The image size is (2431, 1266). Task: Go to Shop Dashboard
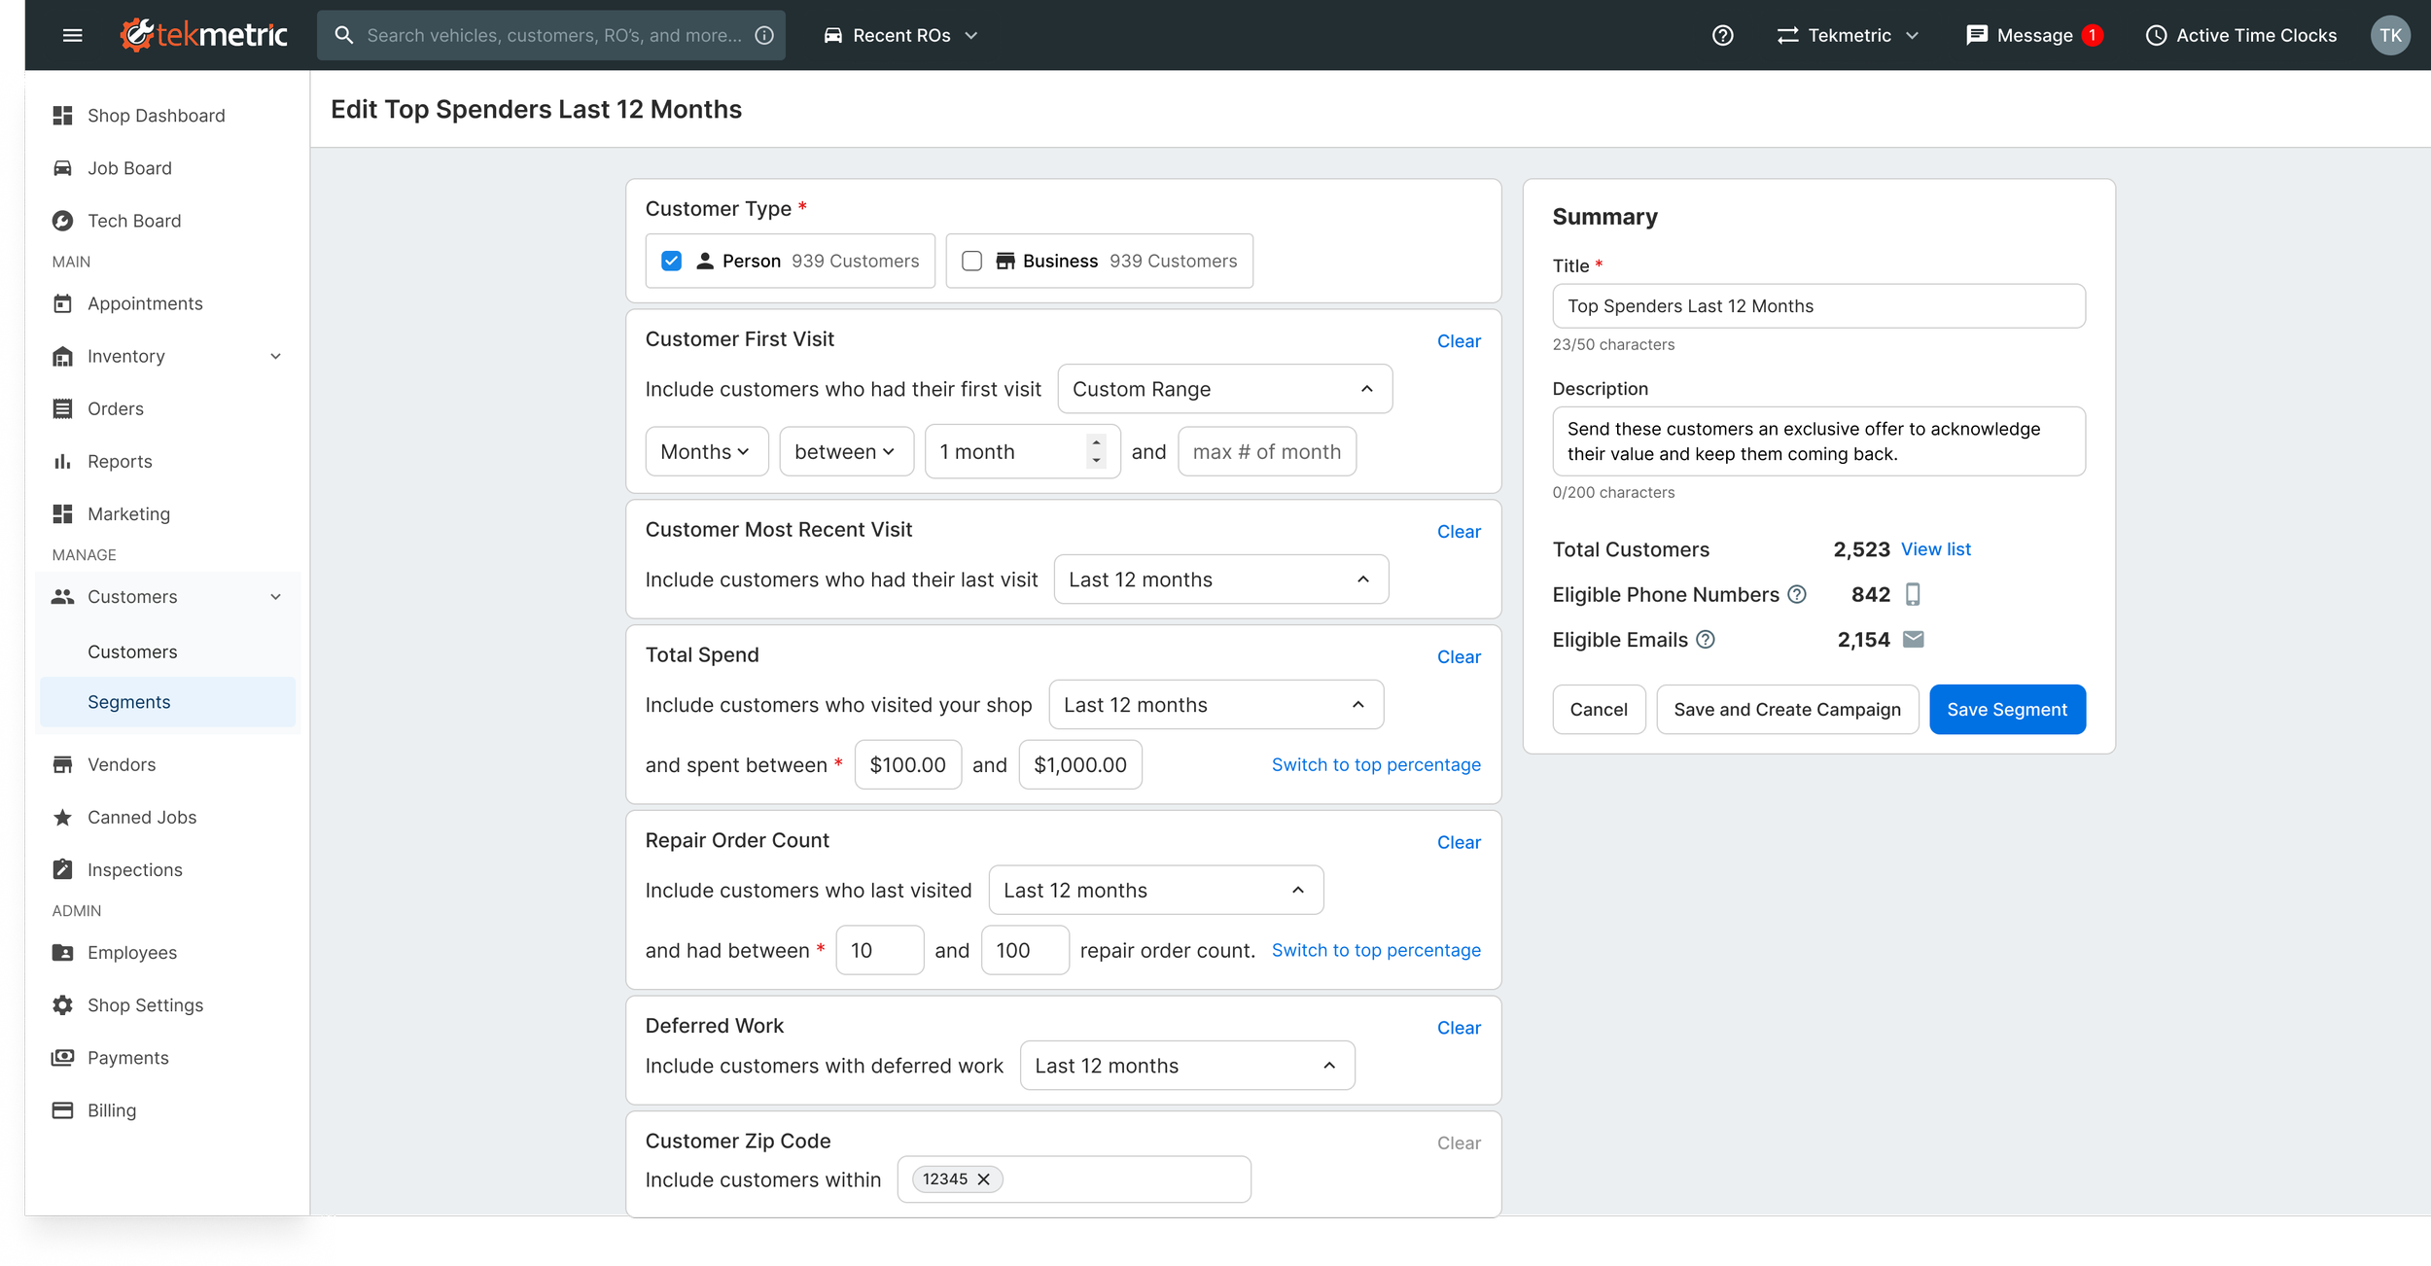(x=156, y=115)
